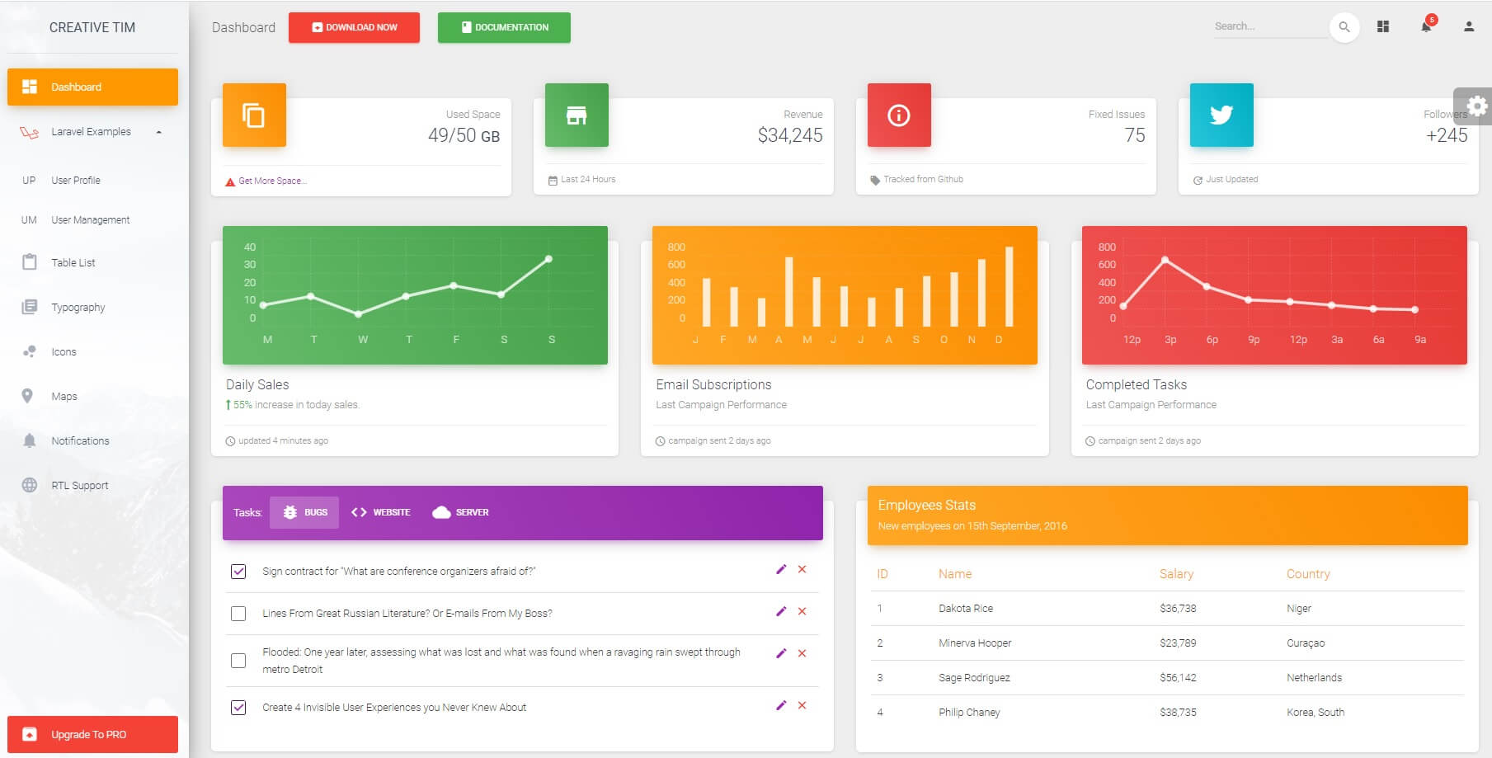
Task: Click the Twitter icon on Followers card
Action: (1221, 115)
